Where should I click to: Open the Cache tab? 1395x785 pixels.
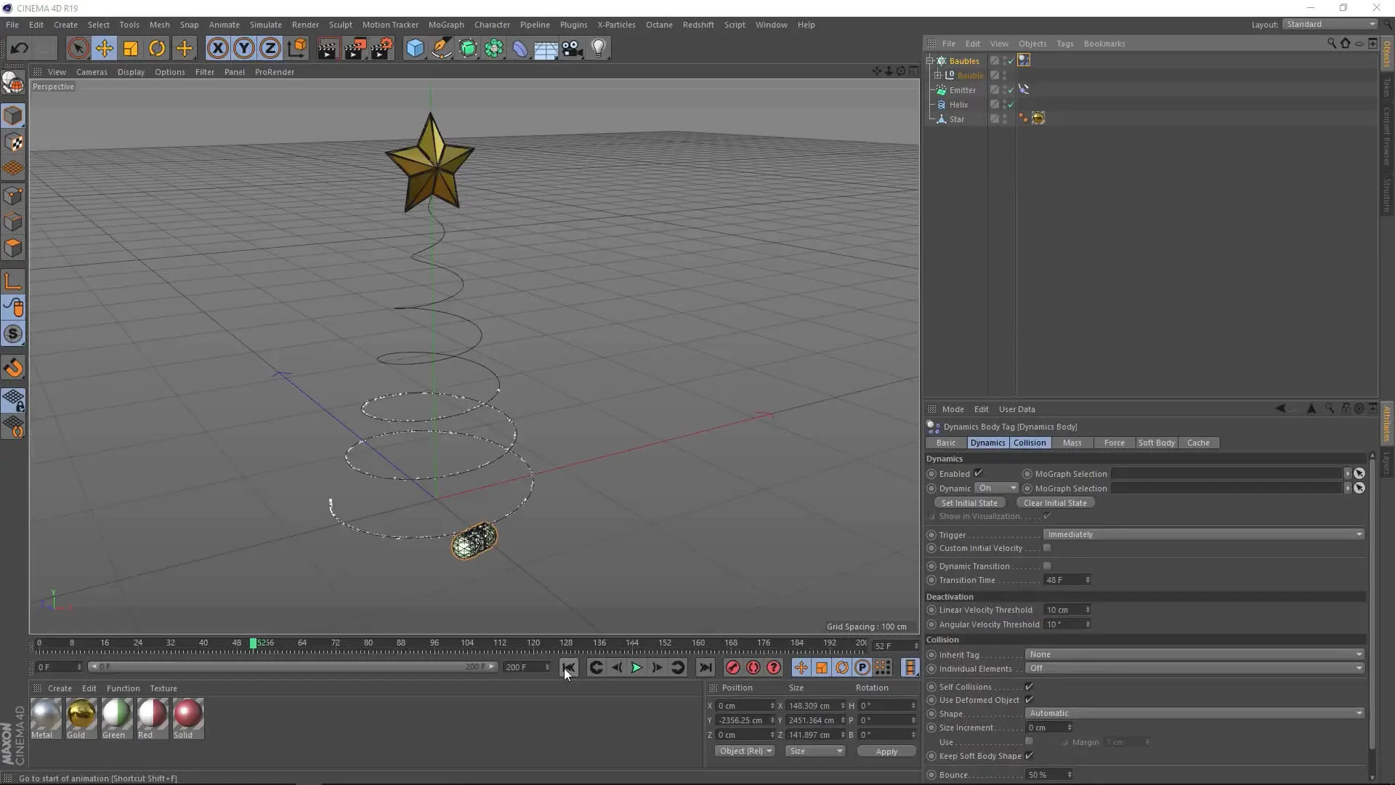coord(1198,443)
